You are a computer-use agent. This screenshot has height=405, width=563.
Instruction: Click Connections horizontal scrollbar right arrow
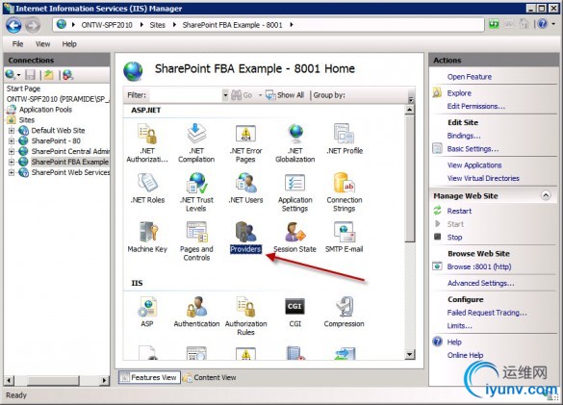coord(105,380)
